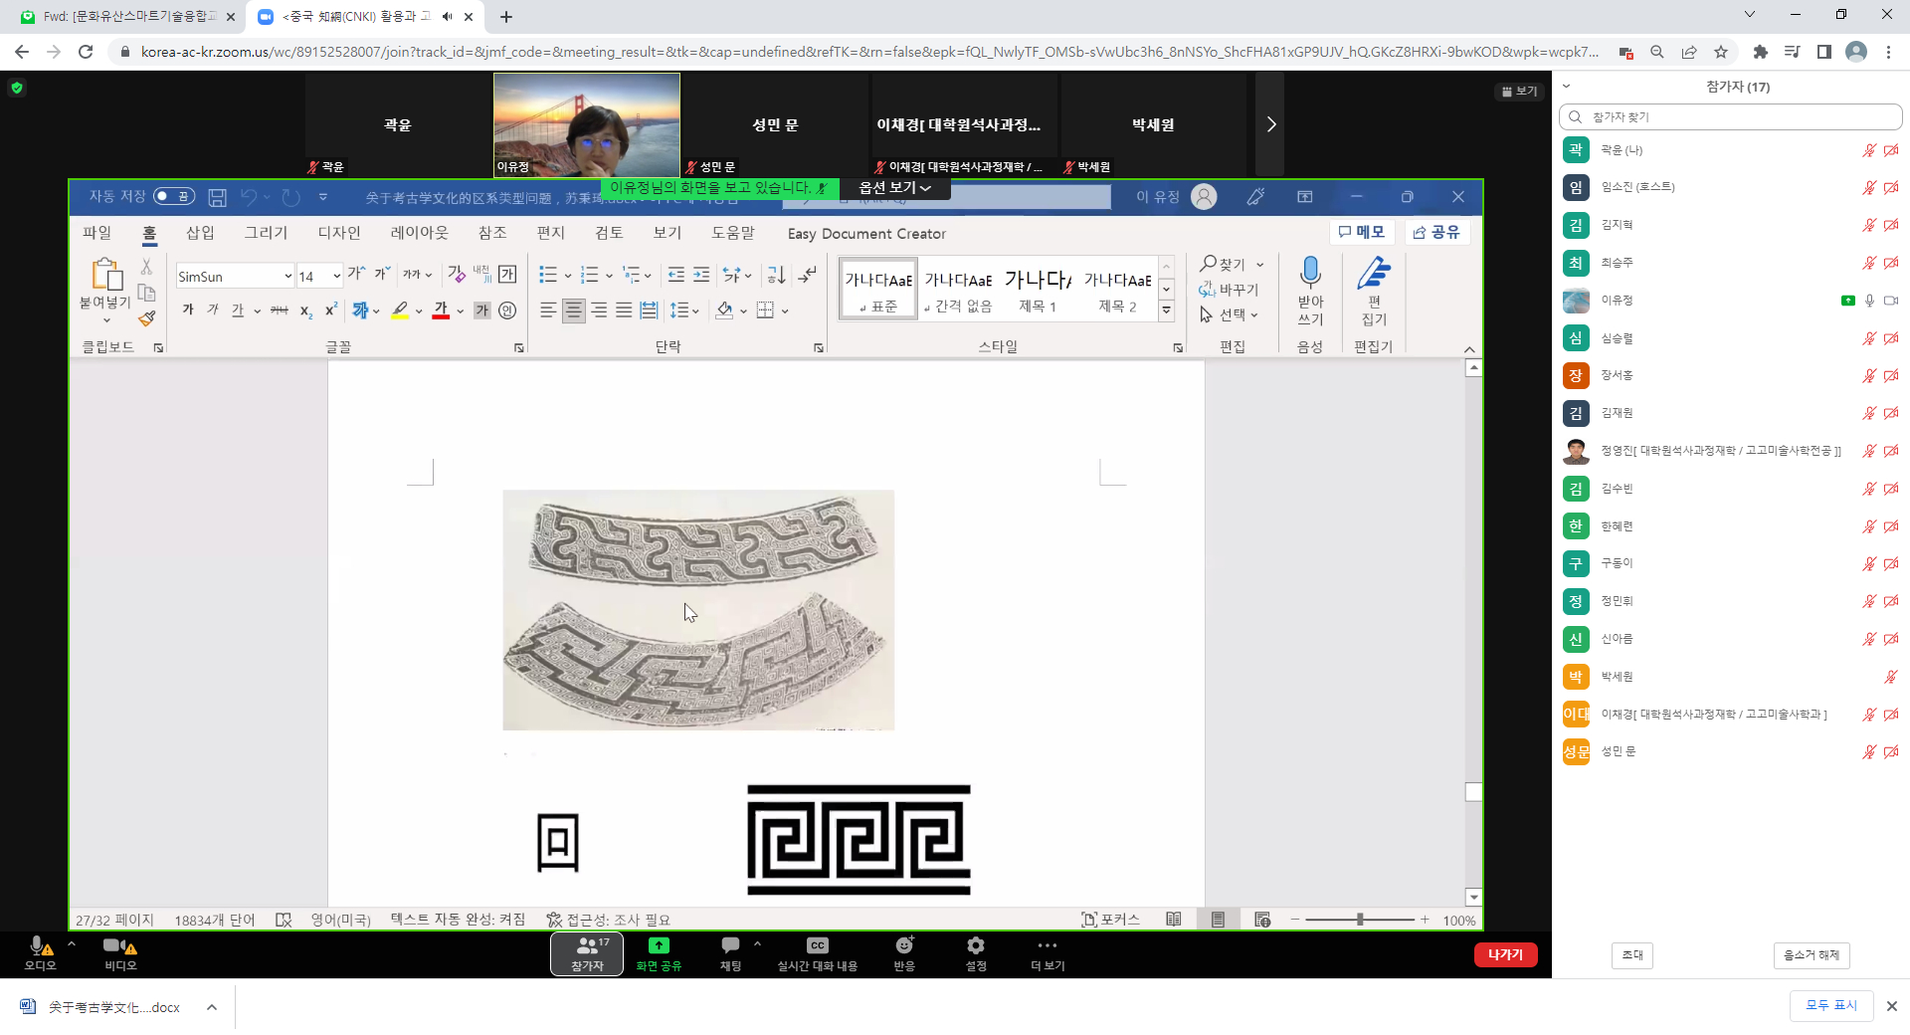This screenshot has width=1910, height=1035.
Task: Open the 설정 settings gear icon
Action: click(x=976, y=945)
